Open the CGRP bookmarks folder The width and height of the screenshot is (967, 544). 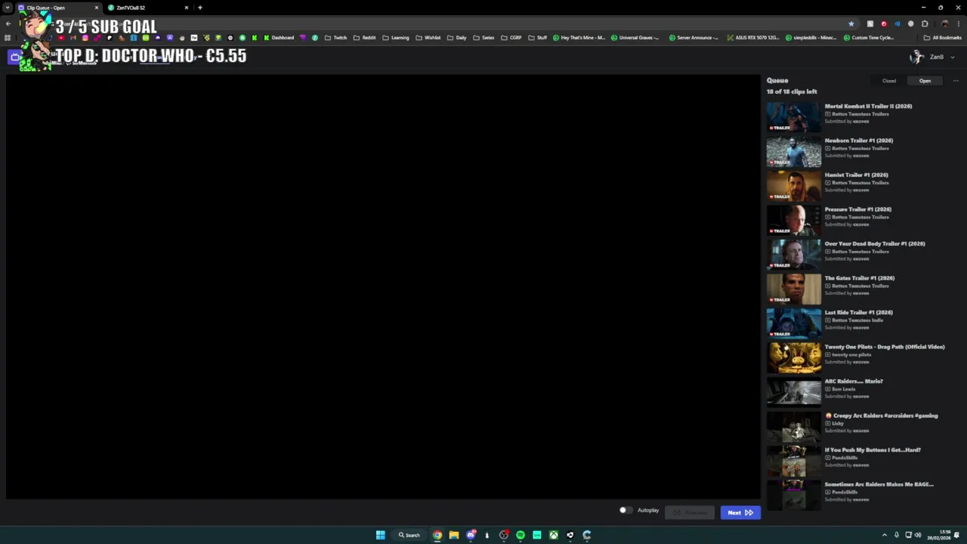[x=511, y=38]
